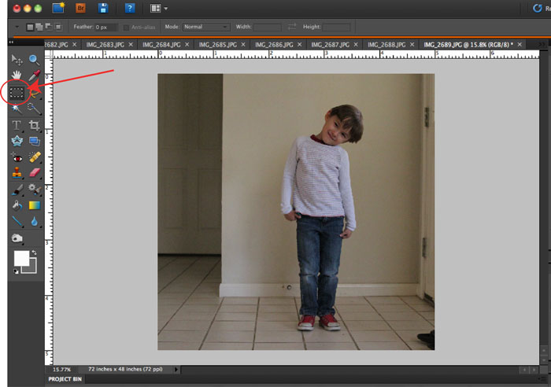Viewport: 551px width, 387px height.
Task: Reset to default black and white colors
Action: click(16, 271)
